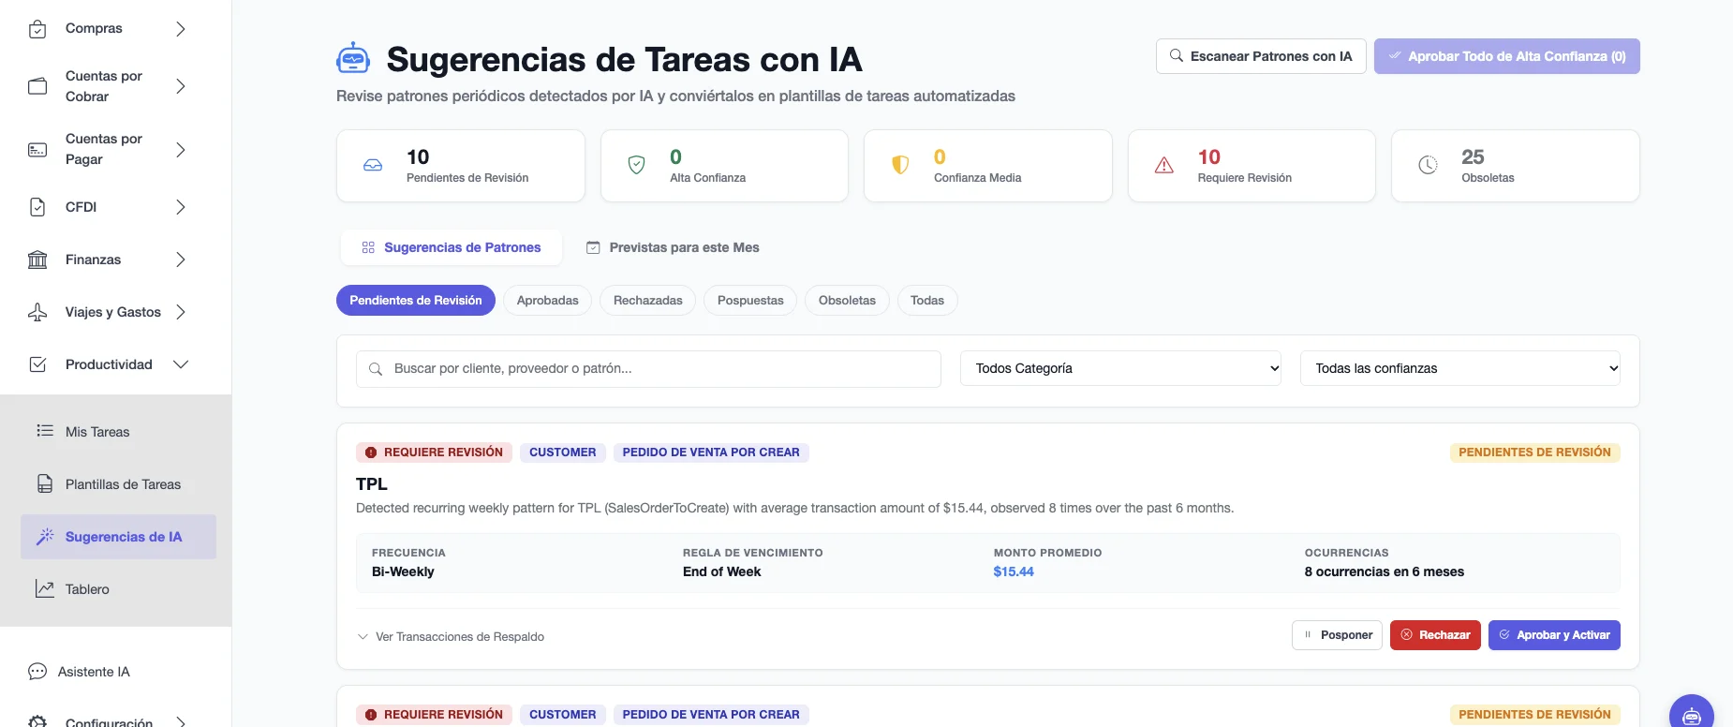Screen dimensions: 1733x727
Task: Click the Mis Tareas list icon
Action: coord(45,431)
